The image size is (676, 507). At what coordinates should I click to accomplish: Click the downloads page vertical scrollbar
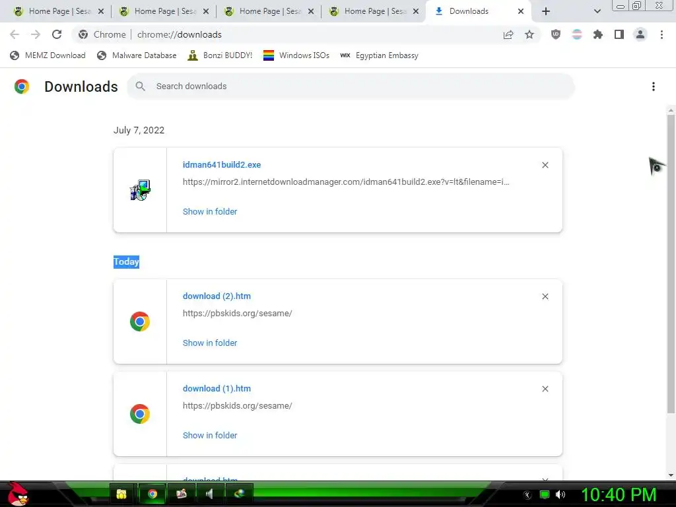point(671,263)
